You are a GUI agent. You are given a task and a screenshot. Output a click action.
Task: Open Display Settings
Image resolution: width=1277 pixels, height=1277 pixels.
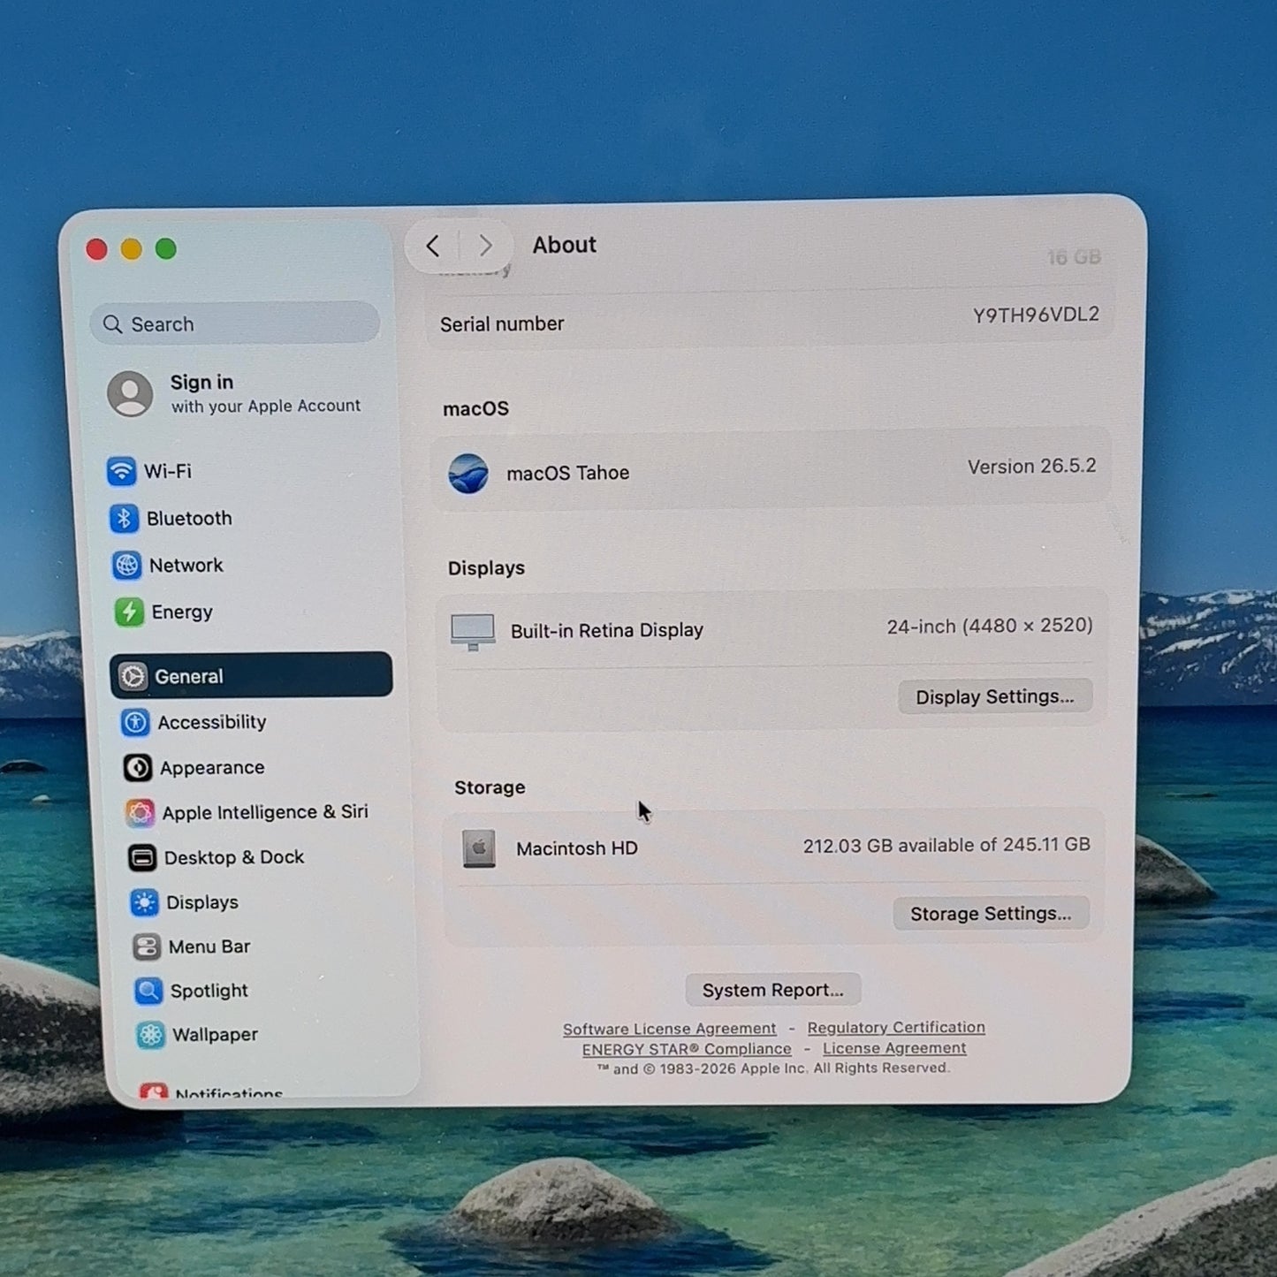(995, 696)
